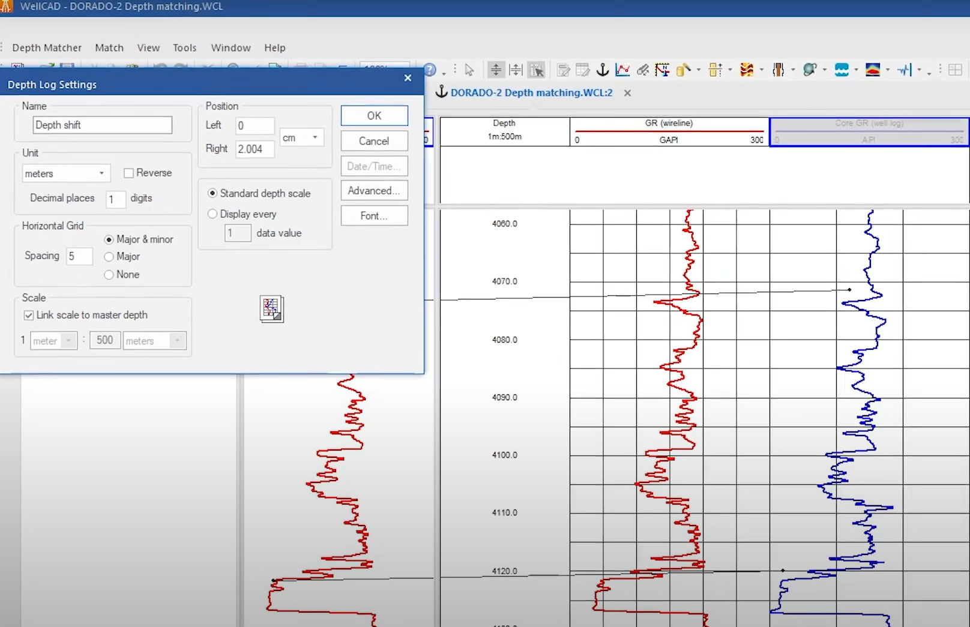Select the Core GR (well log) header
The image size is (970, 627).
pos(869,131)
